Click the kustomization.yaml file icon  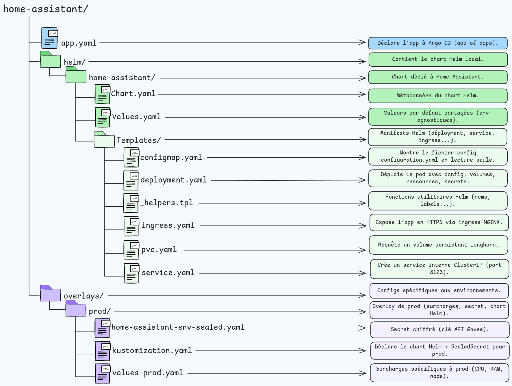tap(102, 351)
